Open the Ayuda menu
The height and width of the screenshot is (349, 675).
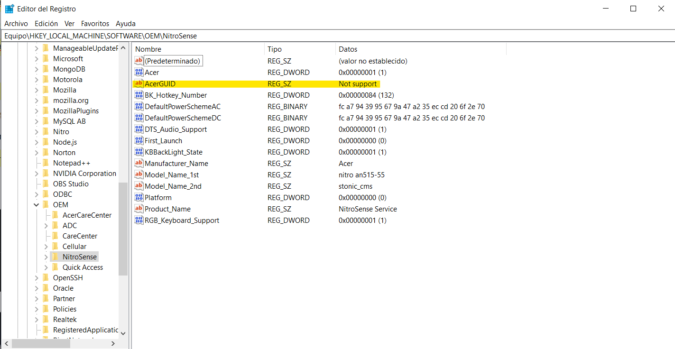click(126, 23)
